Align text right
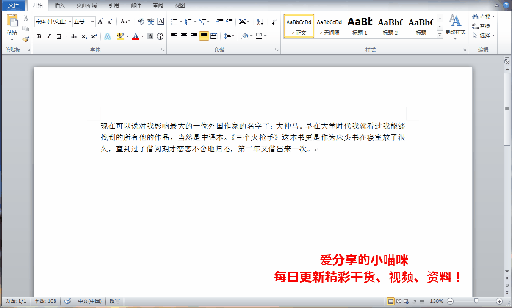This screenshot has height=308, width=512. pos(194,36)
